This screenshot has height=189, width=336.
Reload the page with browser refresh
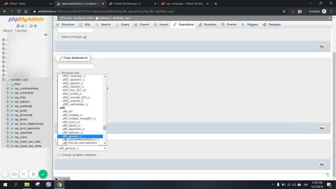click(x=19, y=12)
